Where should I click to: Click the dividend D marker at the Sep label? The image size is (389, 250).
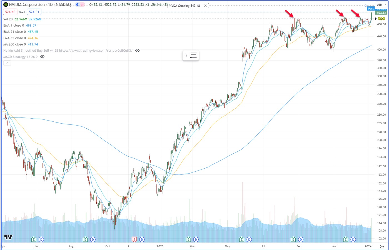point(301,239)
